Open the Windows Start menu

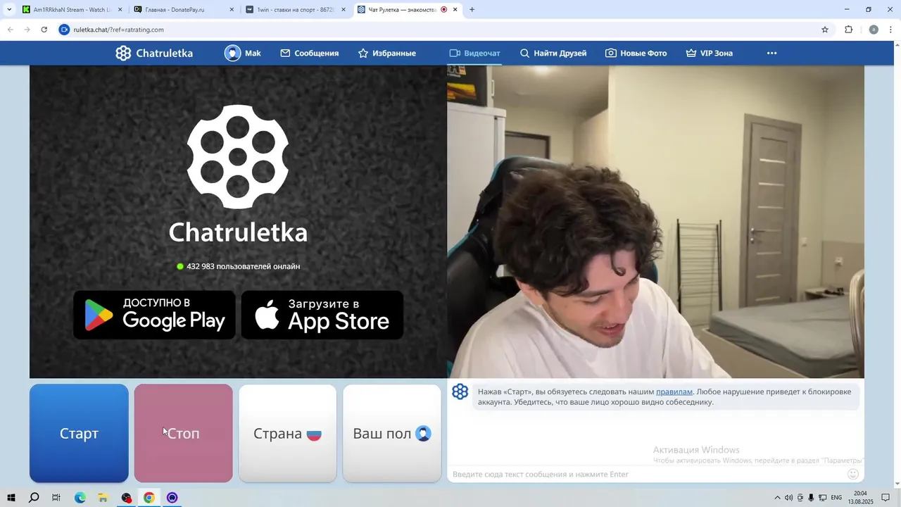(x=11, y=498)
